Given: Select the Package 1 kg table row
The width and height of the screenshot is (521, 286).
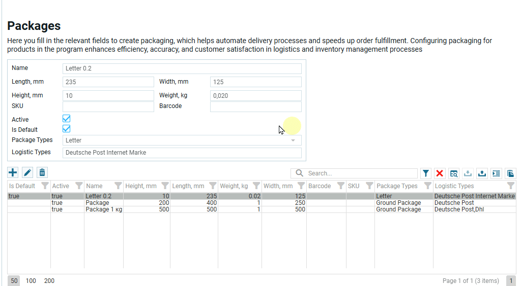Looking at the screenshot, I should [104, 209].
